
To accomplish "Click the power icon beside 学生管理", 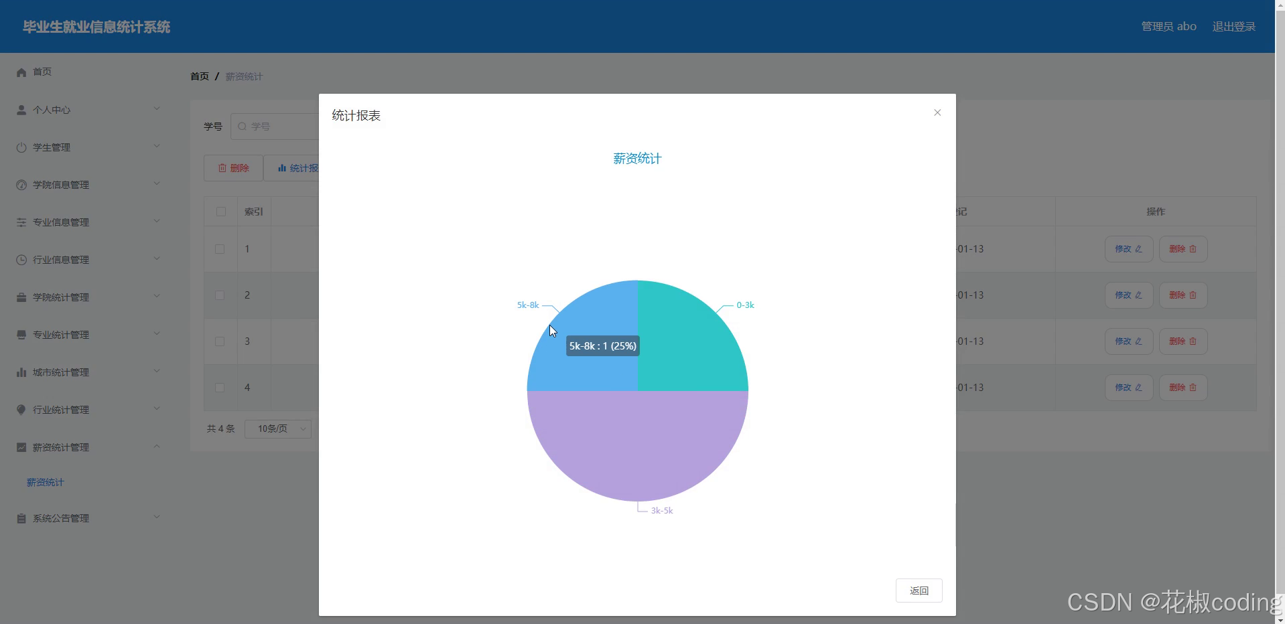I will pos(21,147).
